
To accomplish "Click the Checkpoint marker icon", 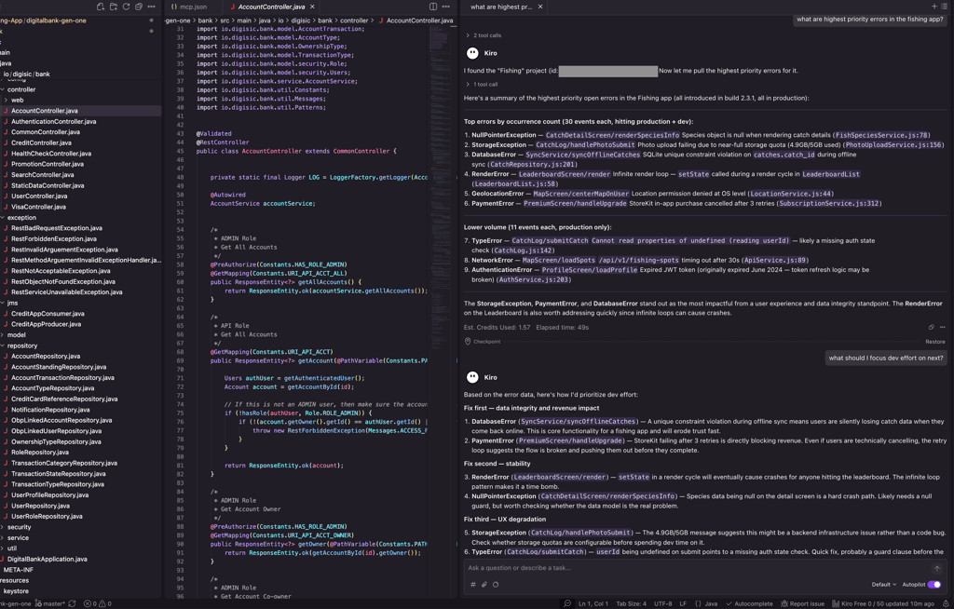I will click(468, 342).
